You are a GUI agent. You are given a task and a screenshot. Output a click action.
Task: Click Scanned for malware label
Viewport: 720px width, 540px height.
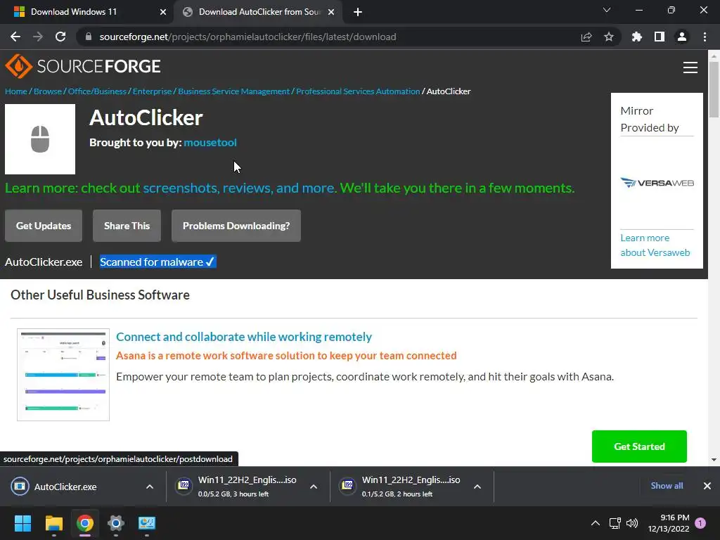coord(157,262)
